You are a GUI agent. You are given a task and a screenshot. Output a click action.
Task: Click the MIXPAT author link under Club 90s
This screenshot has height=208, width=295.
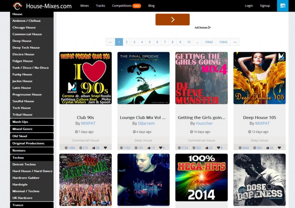(x=88, y=123)
